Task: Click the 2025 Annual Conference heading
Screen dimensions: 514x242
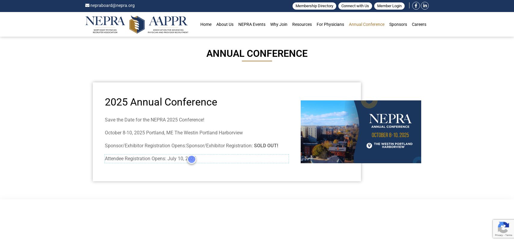Action: coord(161,102)
